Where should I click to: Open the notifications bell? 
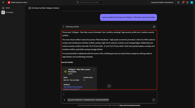183,2
